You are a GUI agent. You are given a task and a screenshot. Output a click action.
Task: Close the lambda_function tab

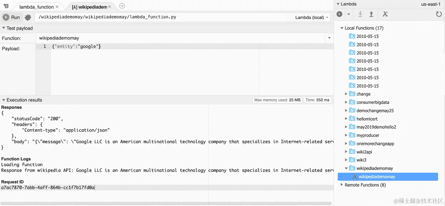[57, 7]
